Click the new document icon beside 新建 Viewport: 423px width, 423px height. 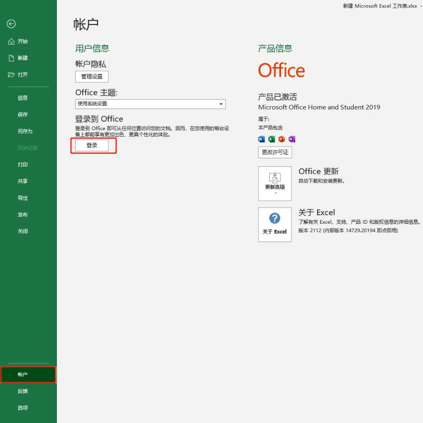(x=11, y=58)
